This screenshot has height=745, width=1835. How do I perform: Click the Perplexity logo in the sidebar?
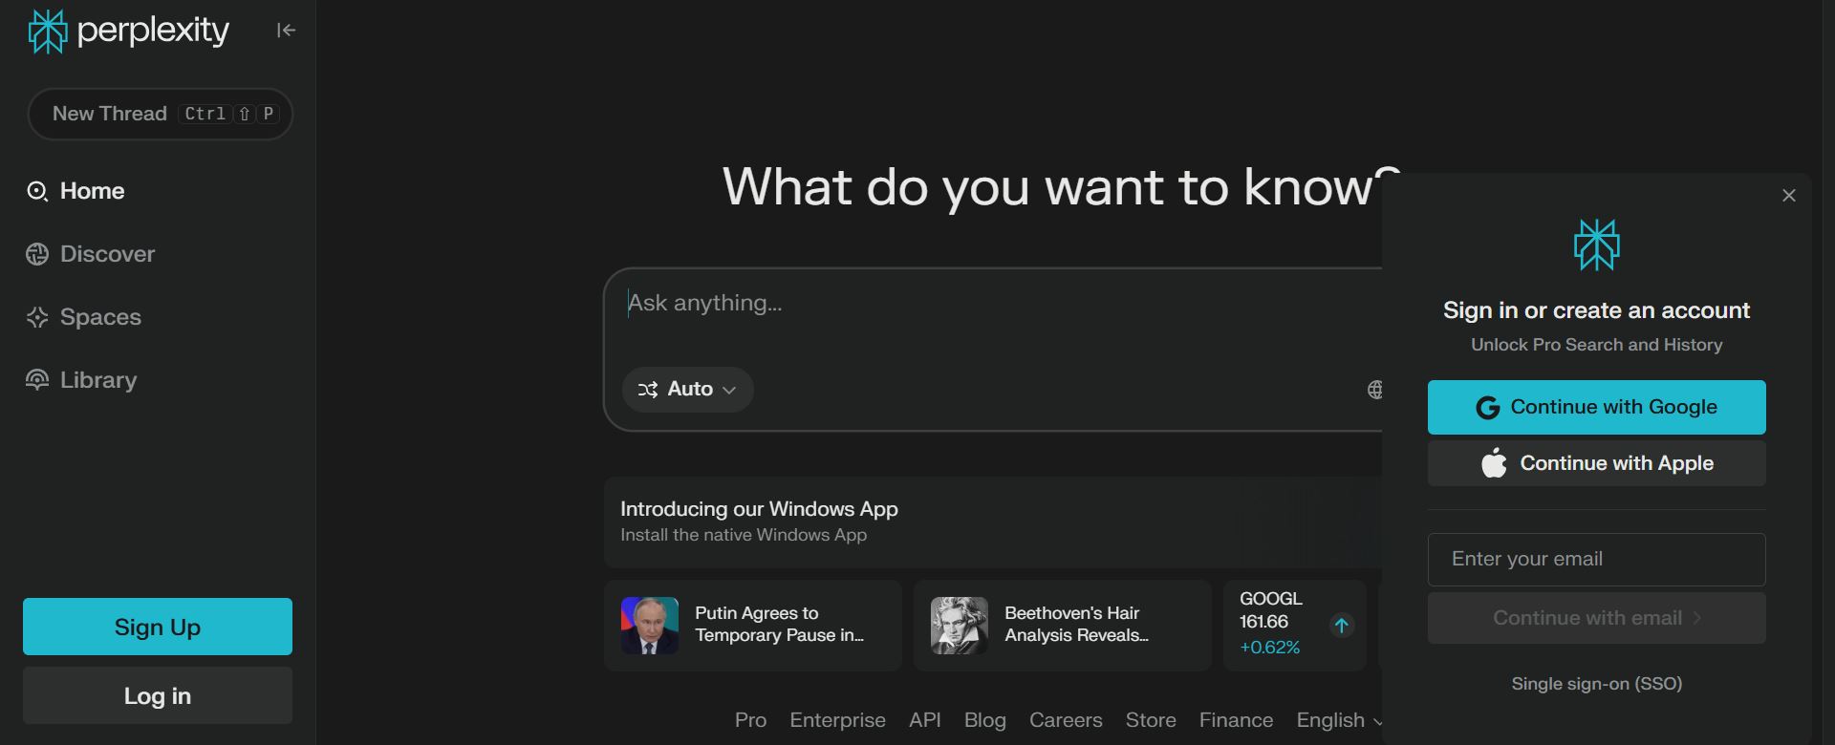coord(128,31)
